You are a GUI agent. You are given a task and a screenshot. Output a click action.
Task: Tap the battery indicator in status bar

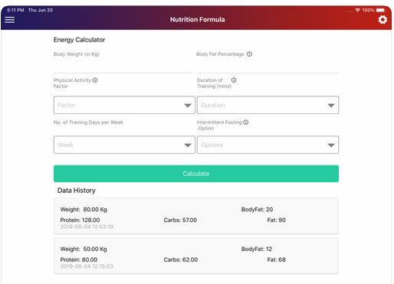(380, 10)
